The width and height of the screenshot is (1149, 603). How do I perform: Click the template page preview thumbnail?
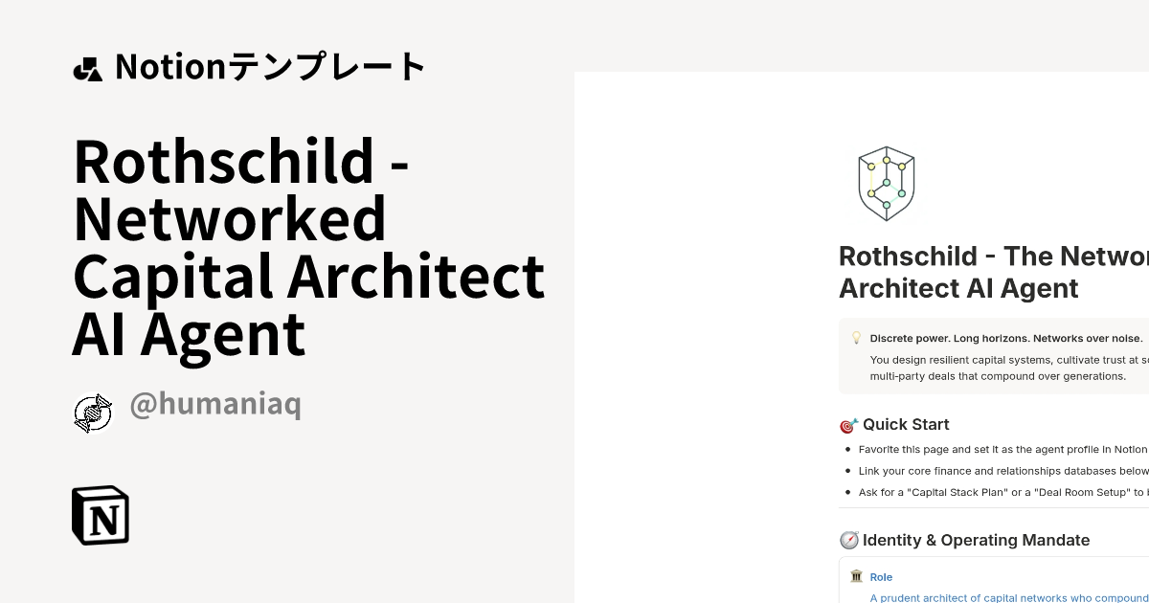pos(862,337)
